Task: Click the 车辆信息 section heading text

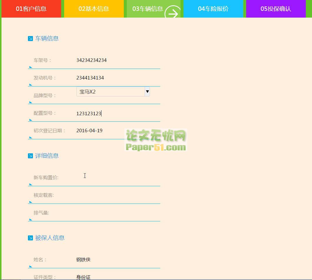Action: click(x=47, y=38)
